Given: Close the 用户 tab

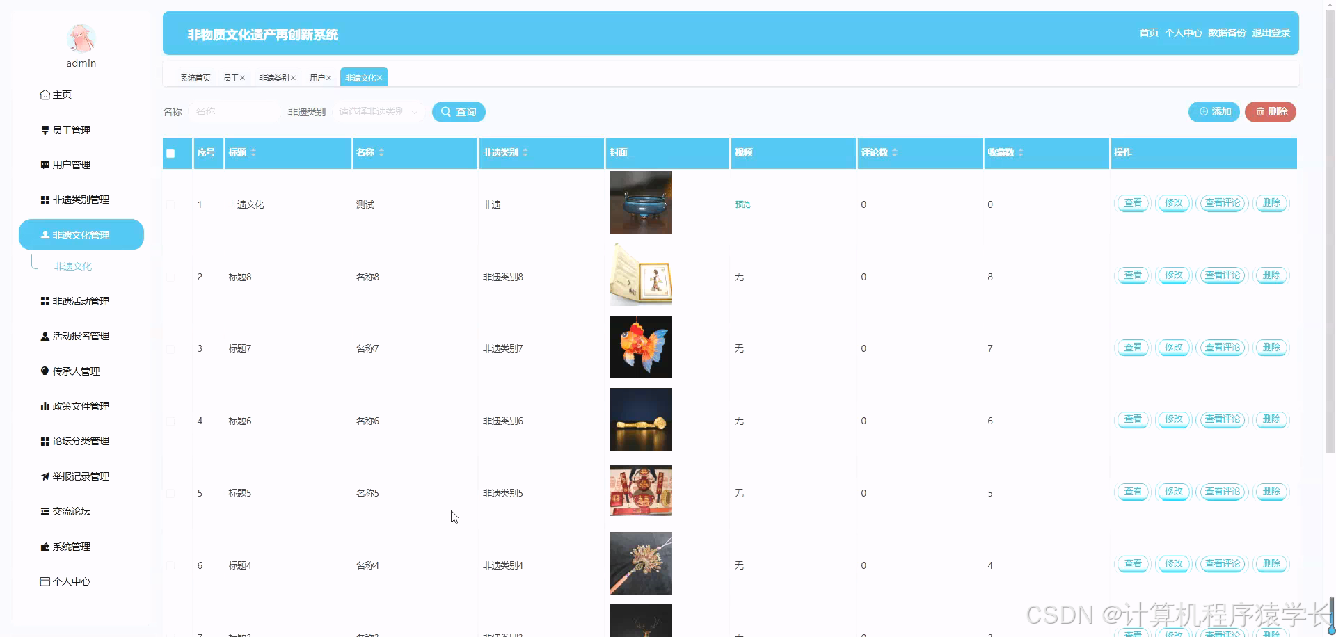Looking at the screenshot, I should click(329, 78).
